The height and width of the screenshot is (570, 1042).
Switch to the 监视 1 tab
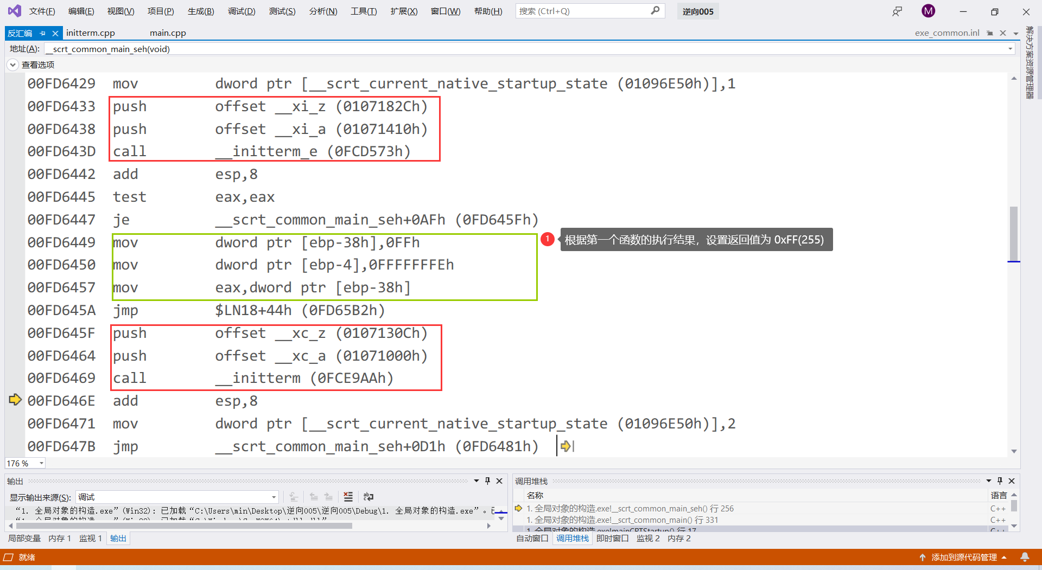click(91, 538)
